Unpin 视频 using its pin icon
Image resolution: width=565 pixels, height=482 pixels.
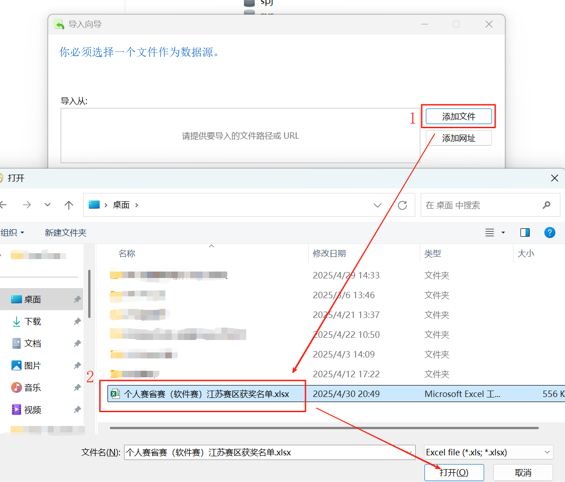[x=77, y=410]
